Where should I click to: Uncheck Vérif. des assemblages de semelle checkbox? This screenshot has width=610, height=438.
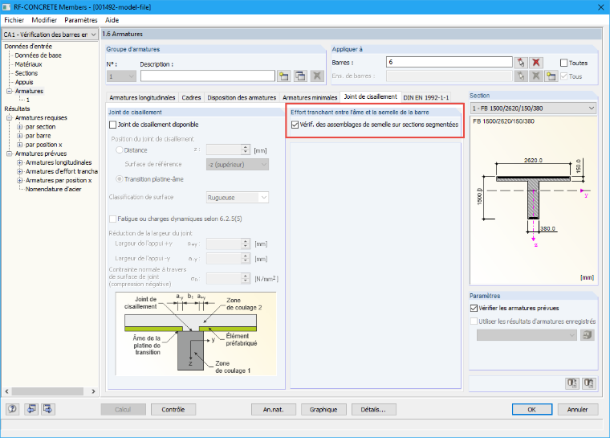[295, 125]
